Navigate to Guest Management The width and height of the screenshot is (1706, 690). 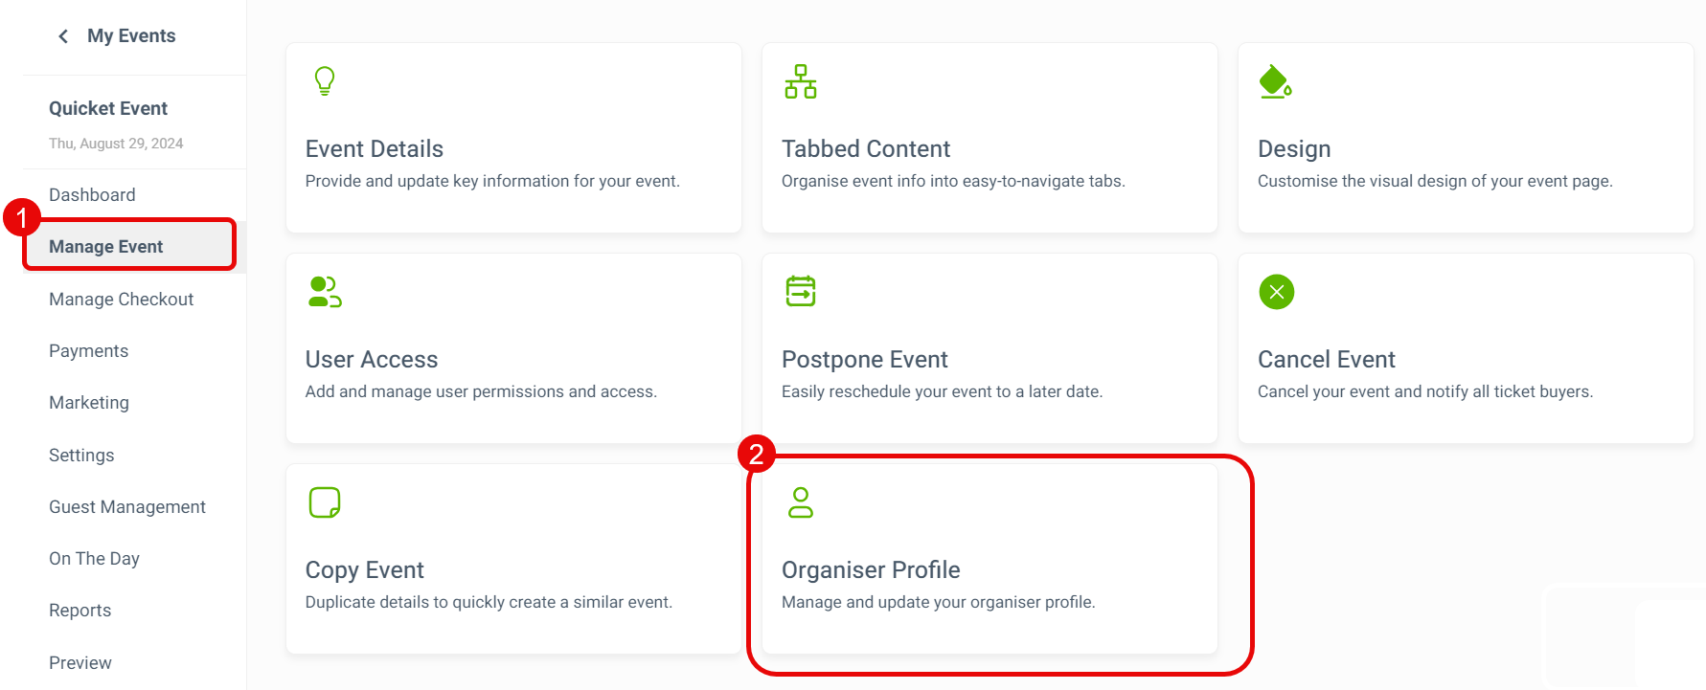[127, 507]
